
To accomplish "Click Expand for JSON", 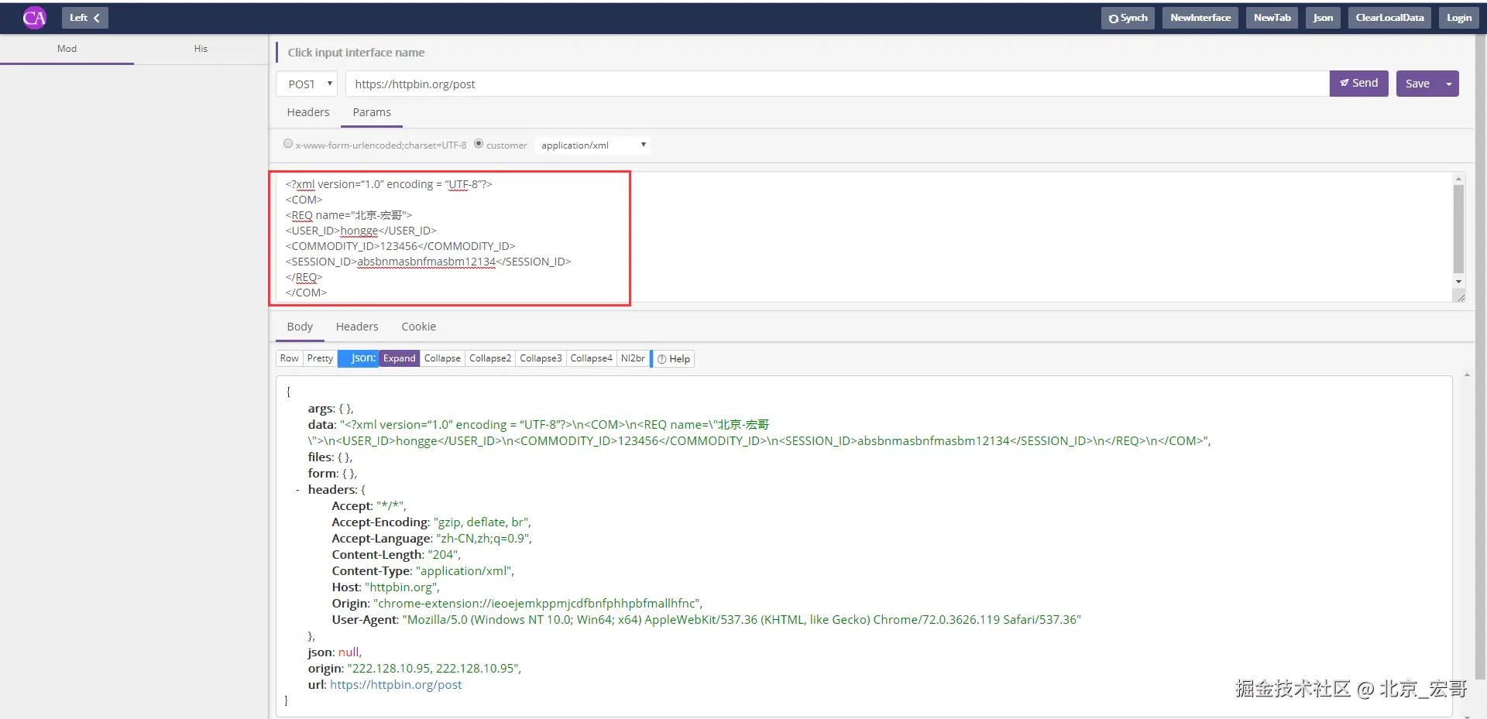I will coord(400,358).
